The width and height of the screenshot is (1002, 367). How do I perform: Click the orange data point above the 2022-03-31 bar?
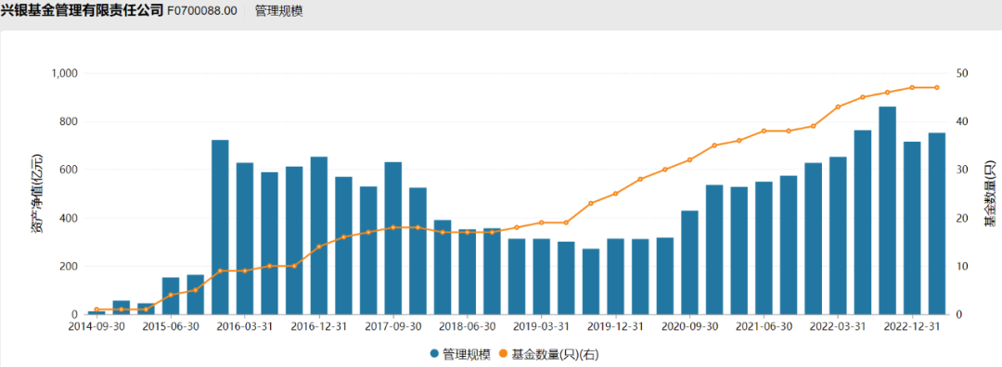[x=838, y=107]
